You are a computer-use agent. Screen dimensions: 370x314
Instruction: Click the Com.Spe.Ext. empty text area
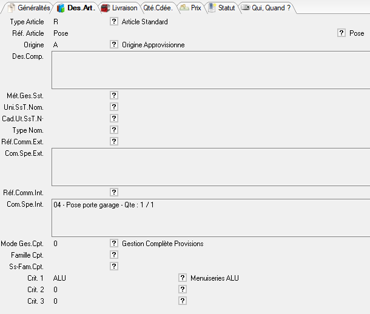pos(209,167)
